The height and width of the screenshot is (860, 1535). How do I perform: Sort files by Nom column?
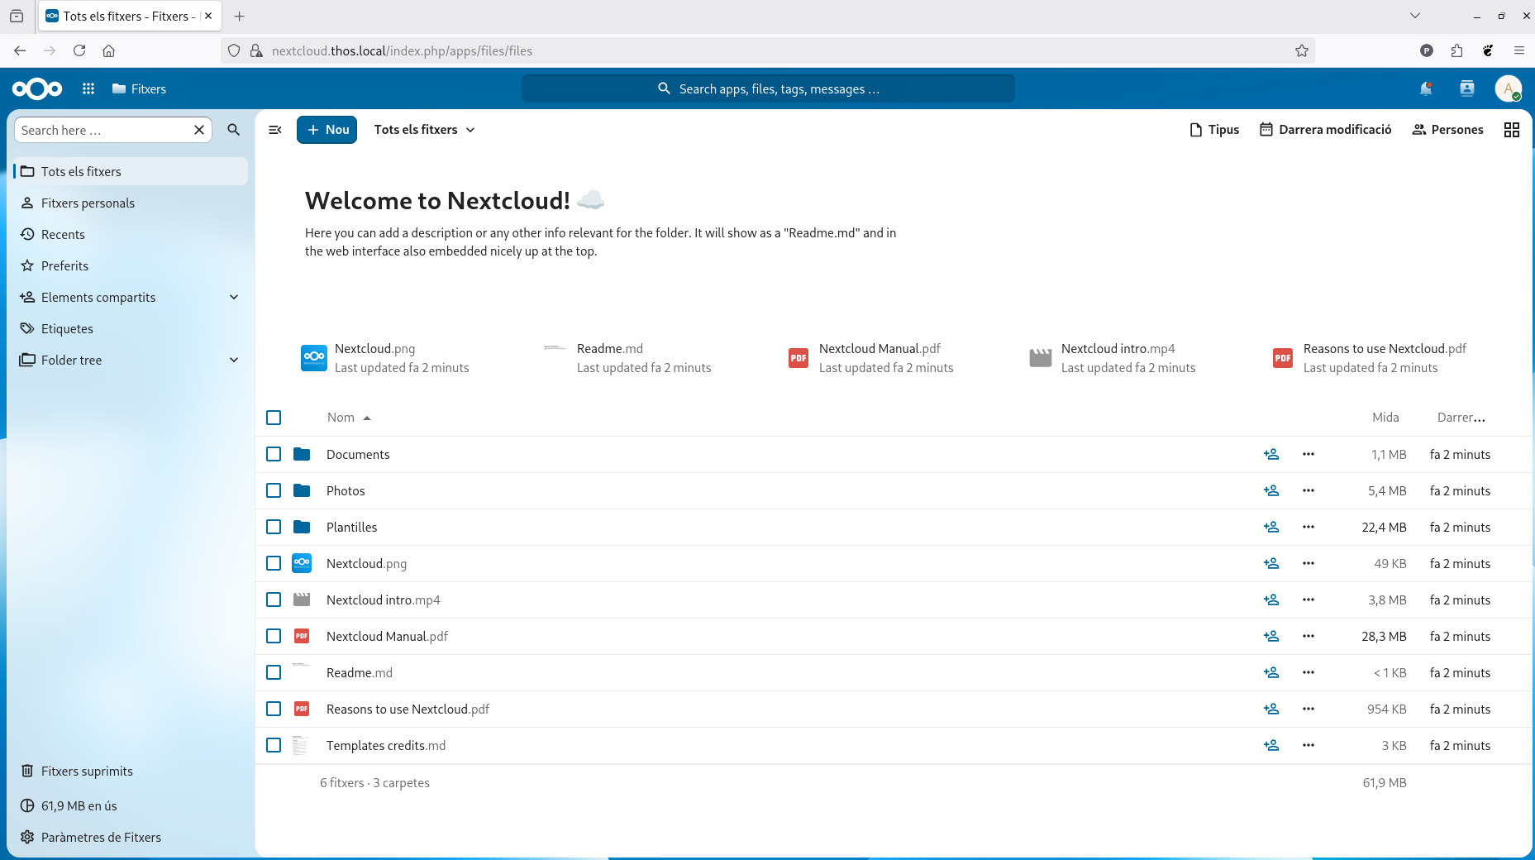coord(349,418)
